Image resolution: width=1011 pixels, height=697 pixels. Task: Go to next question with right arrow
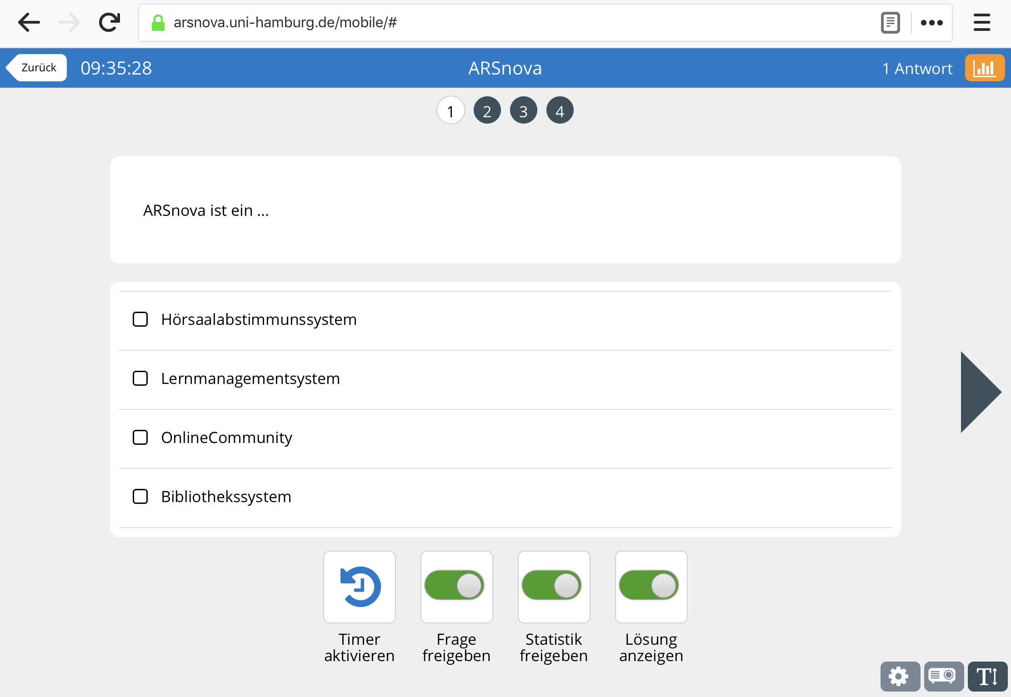pyautogui.click(x=981, y=392)
